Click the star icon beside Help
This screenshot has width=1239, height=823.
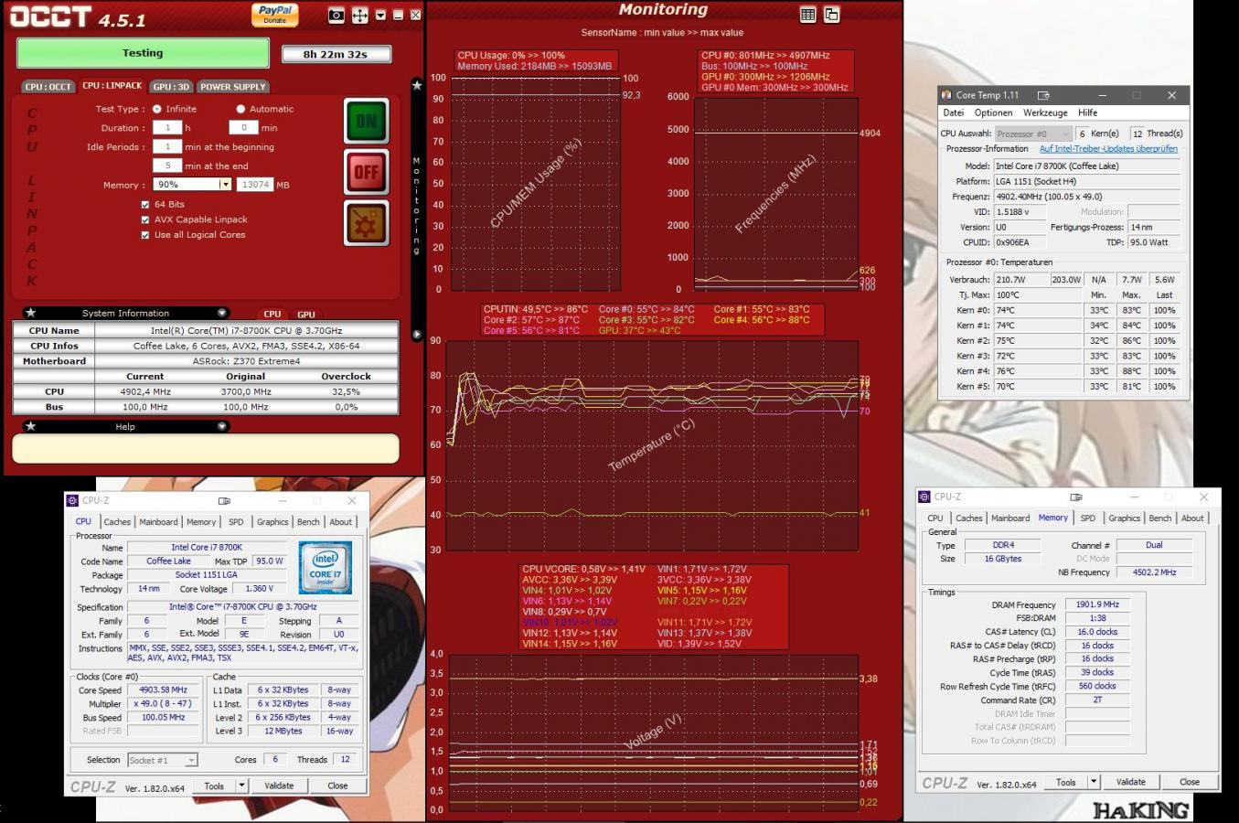[x=30, y=426]
